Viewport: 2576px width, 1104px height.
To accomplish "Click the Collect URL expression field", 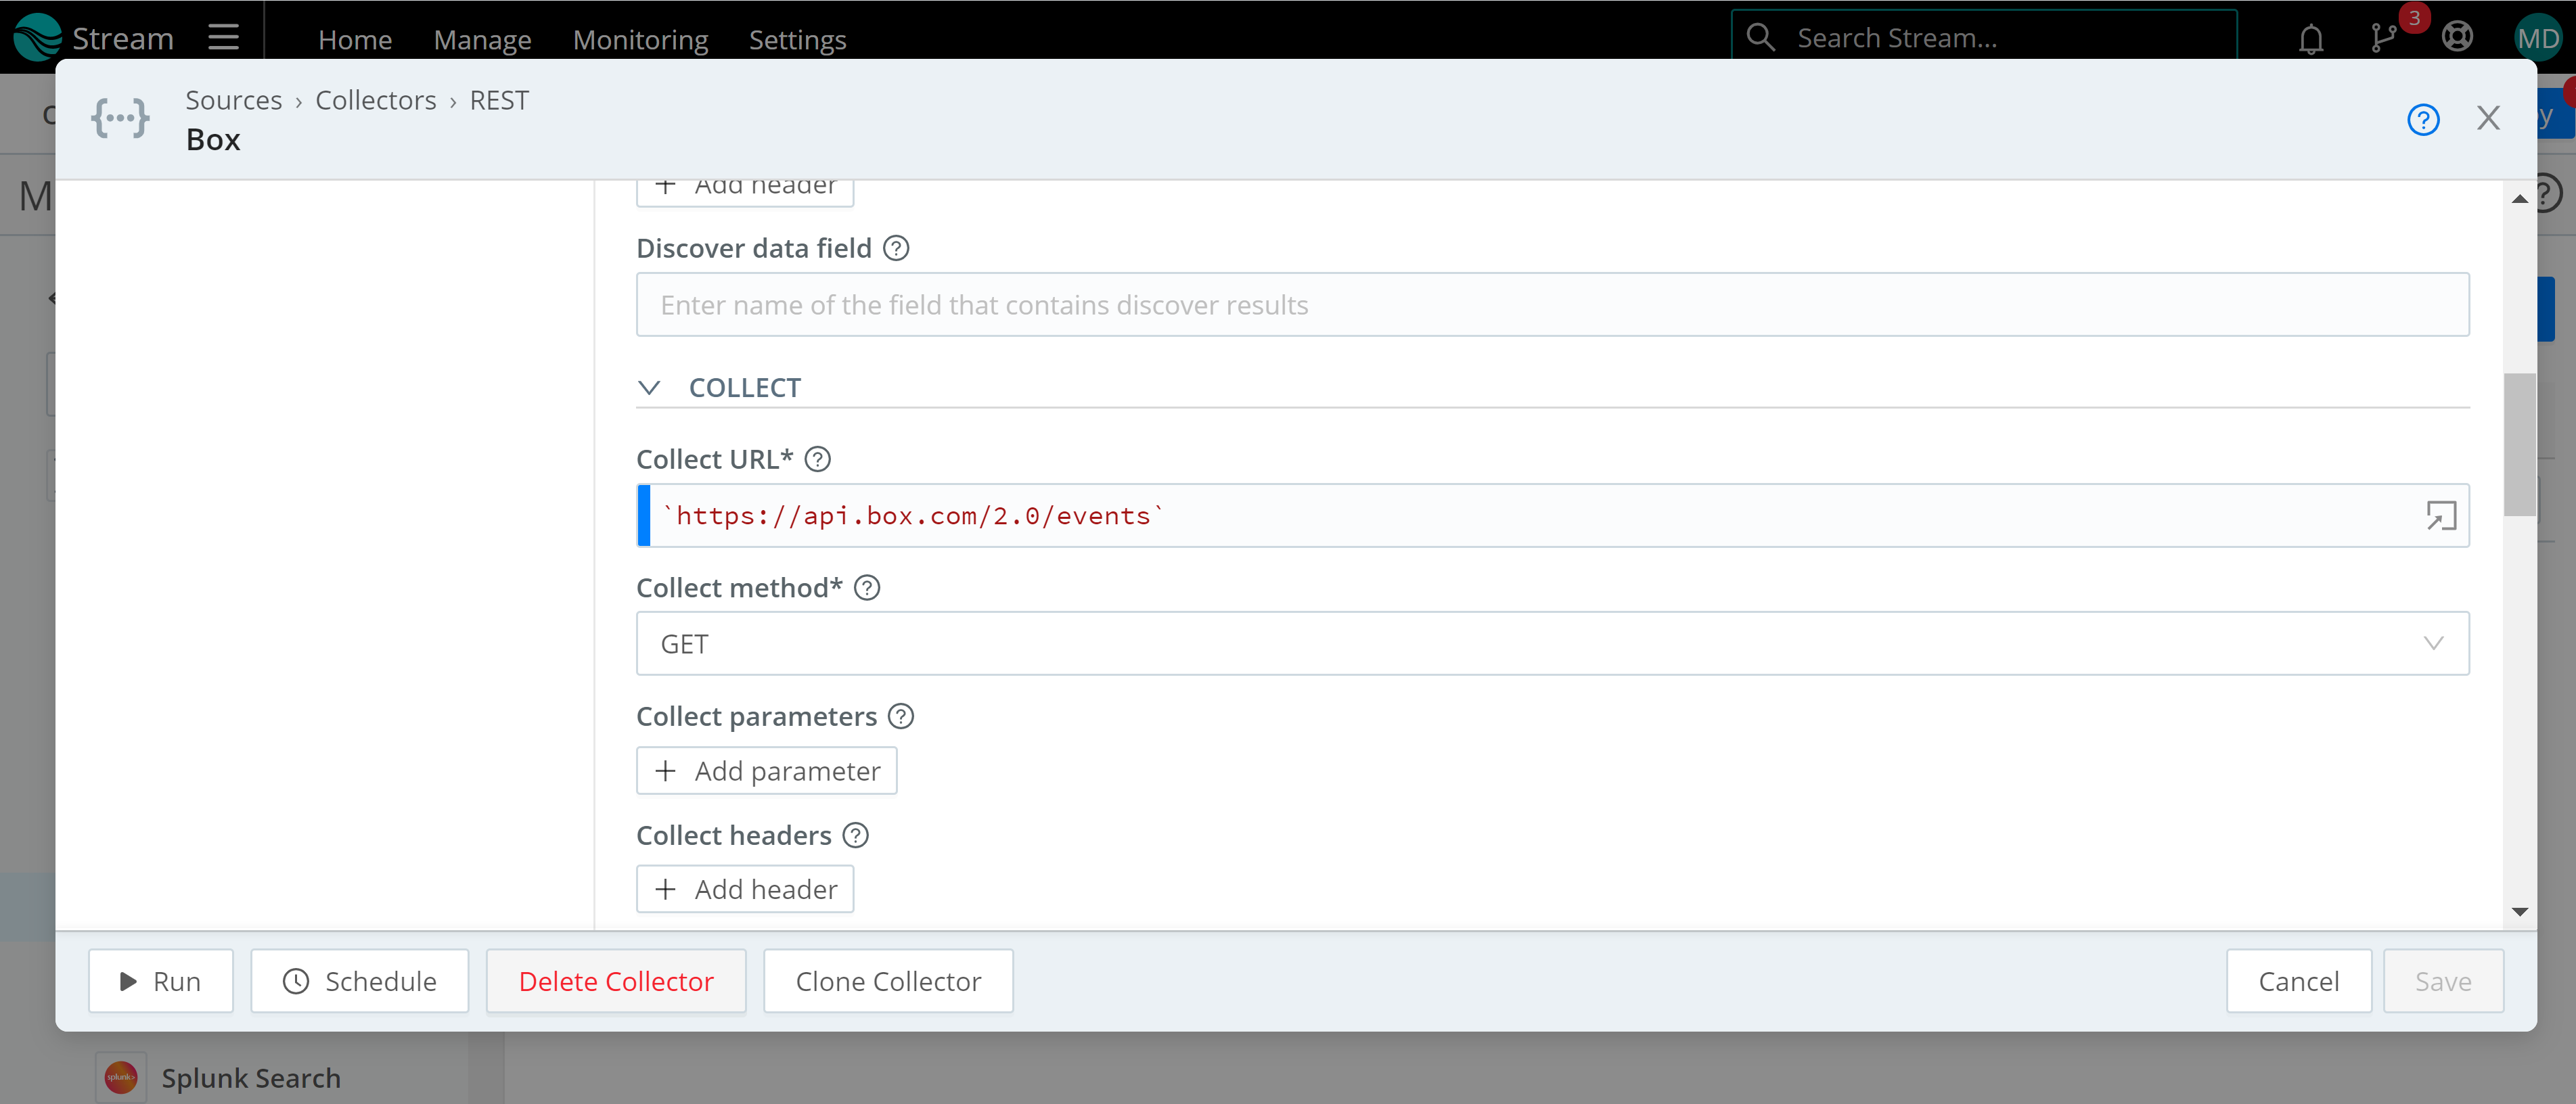I will coord(1552,515).
